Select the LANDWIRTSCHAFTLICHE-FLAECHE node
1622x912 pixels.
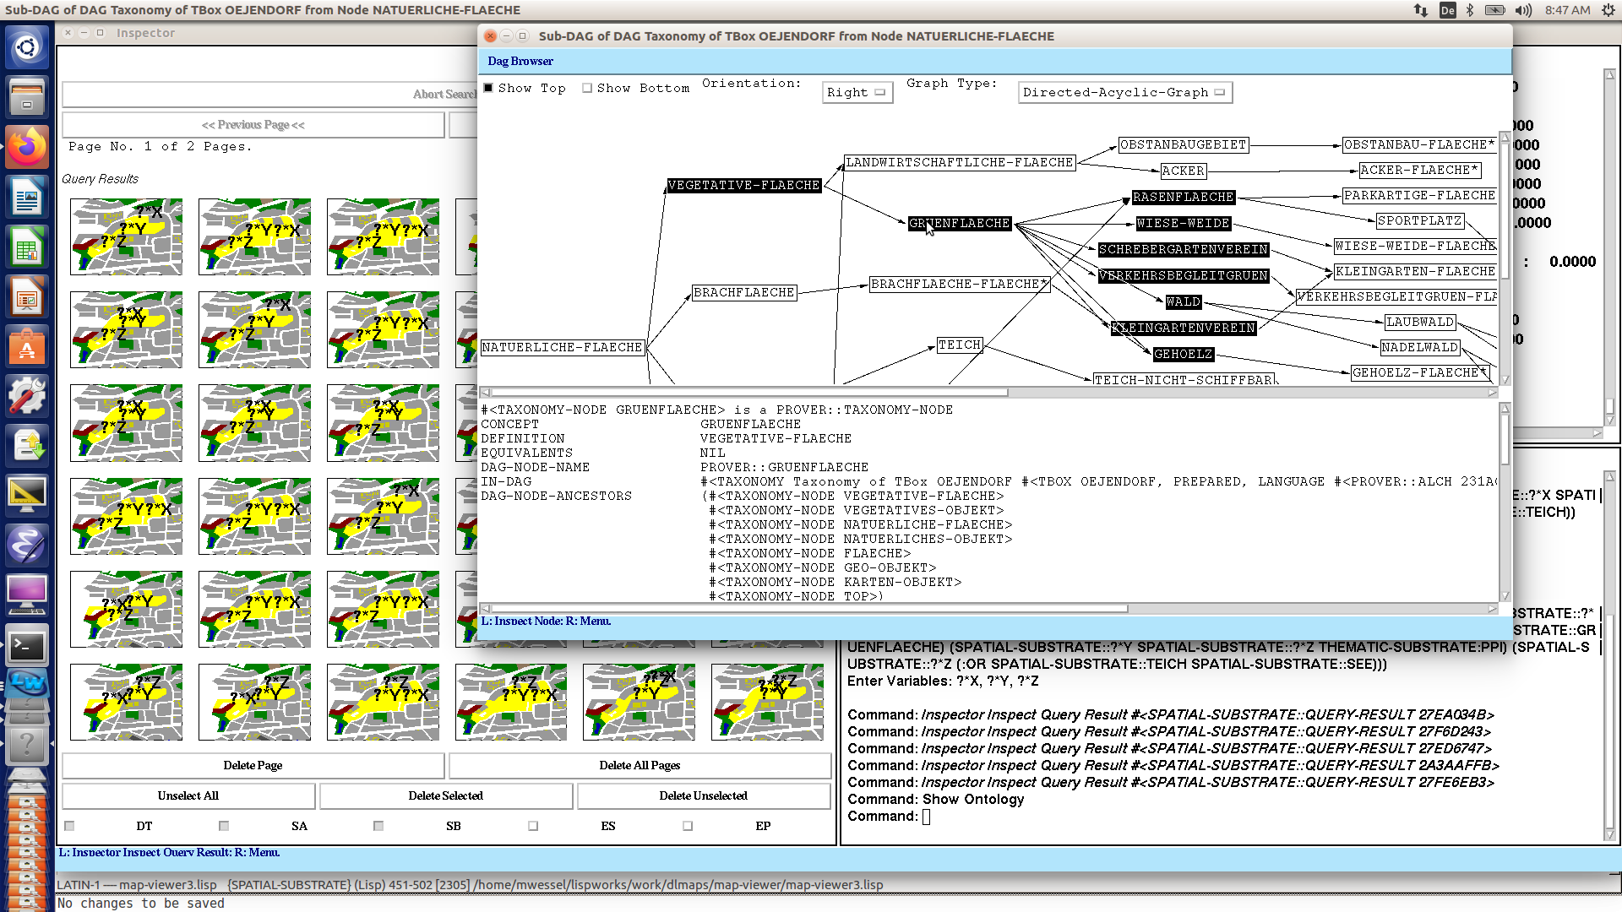click(959, 162)
